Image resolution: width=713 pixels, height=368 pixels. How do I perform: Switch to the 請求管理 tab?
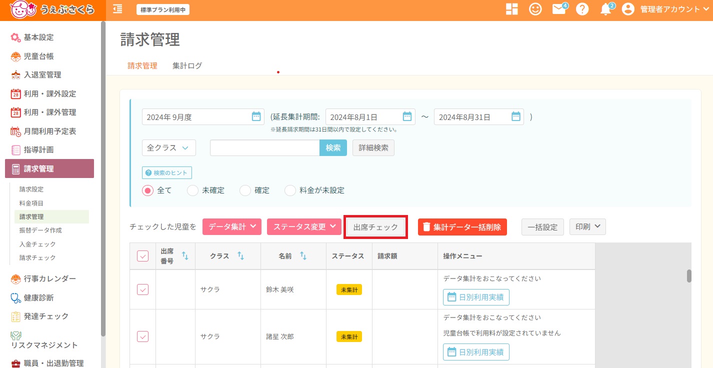142,65
